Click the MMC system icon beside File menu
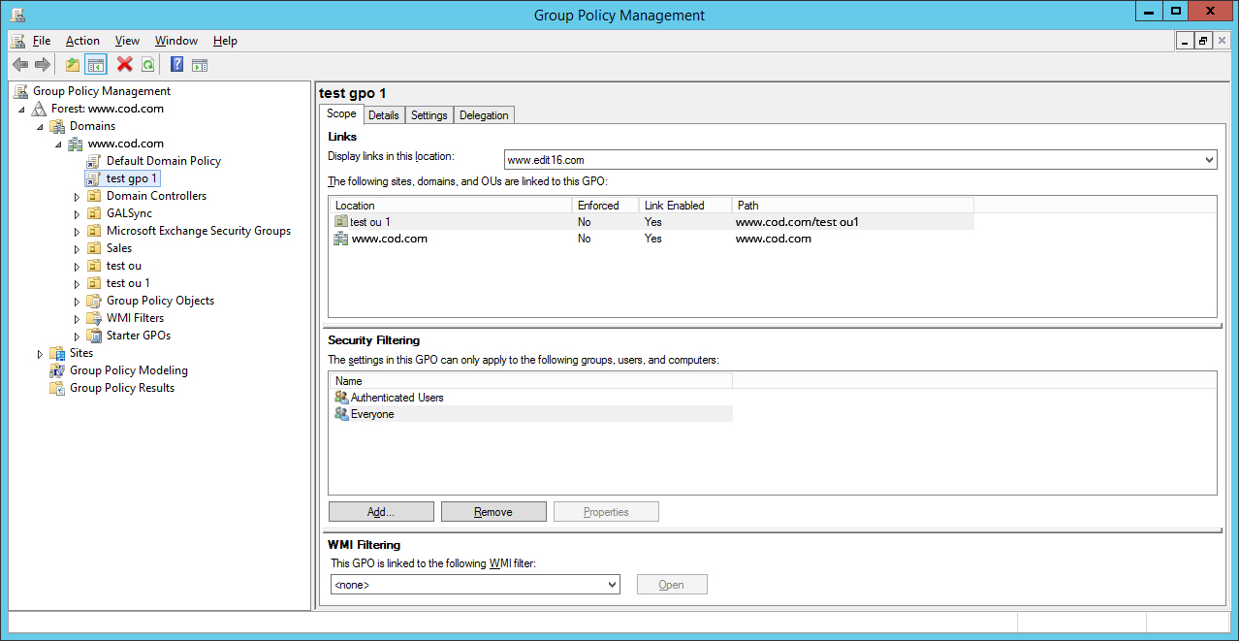1239x641 pixels. pos(18,41)
